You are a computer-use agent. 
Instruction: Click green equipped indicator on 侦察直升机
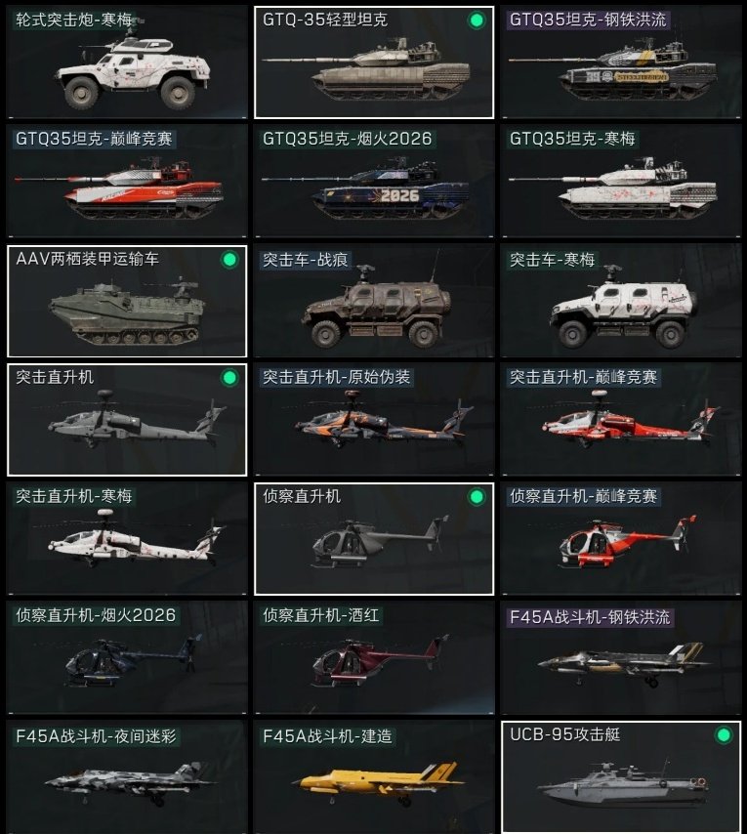point(477,497)
